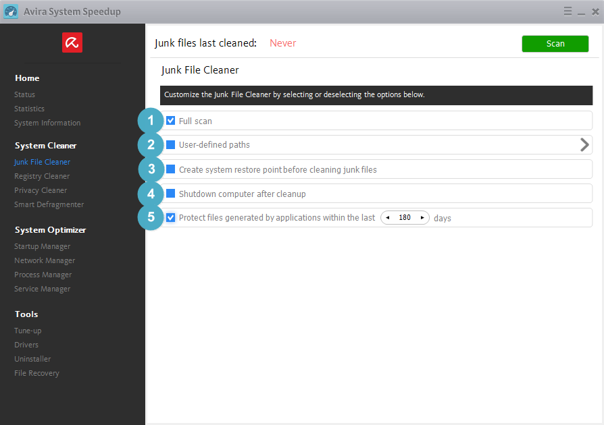Open File Recovery under Tools

click(36, 373)
